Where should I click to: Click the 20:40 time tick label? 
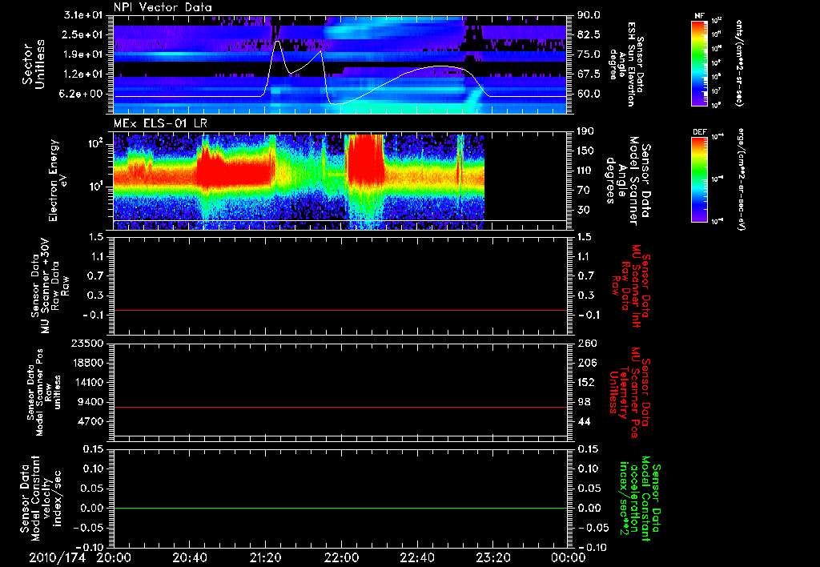tap(189, 558)
